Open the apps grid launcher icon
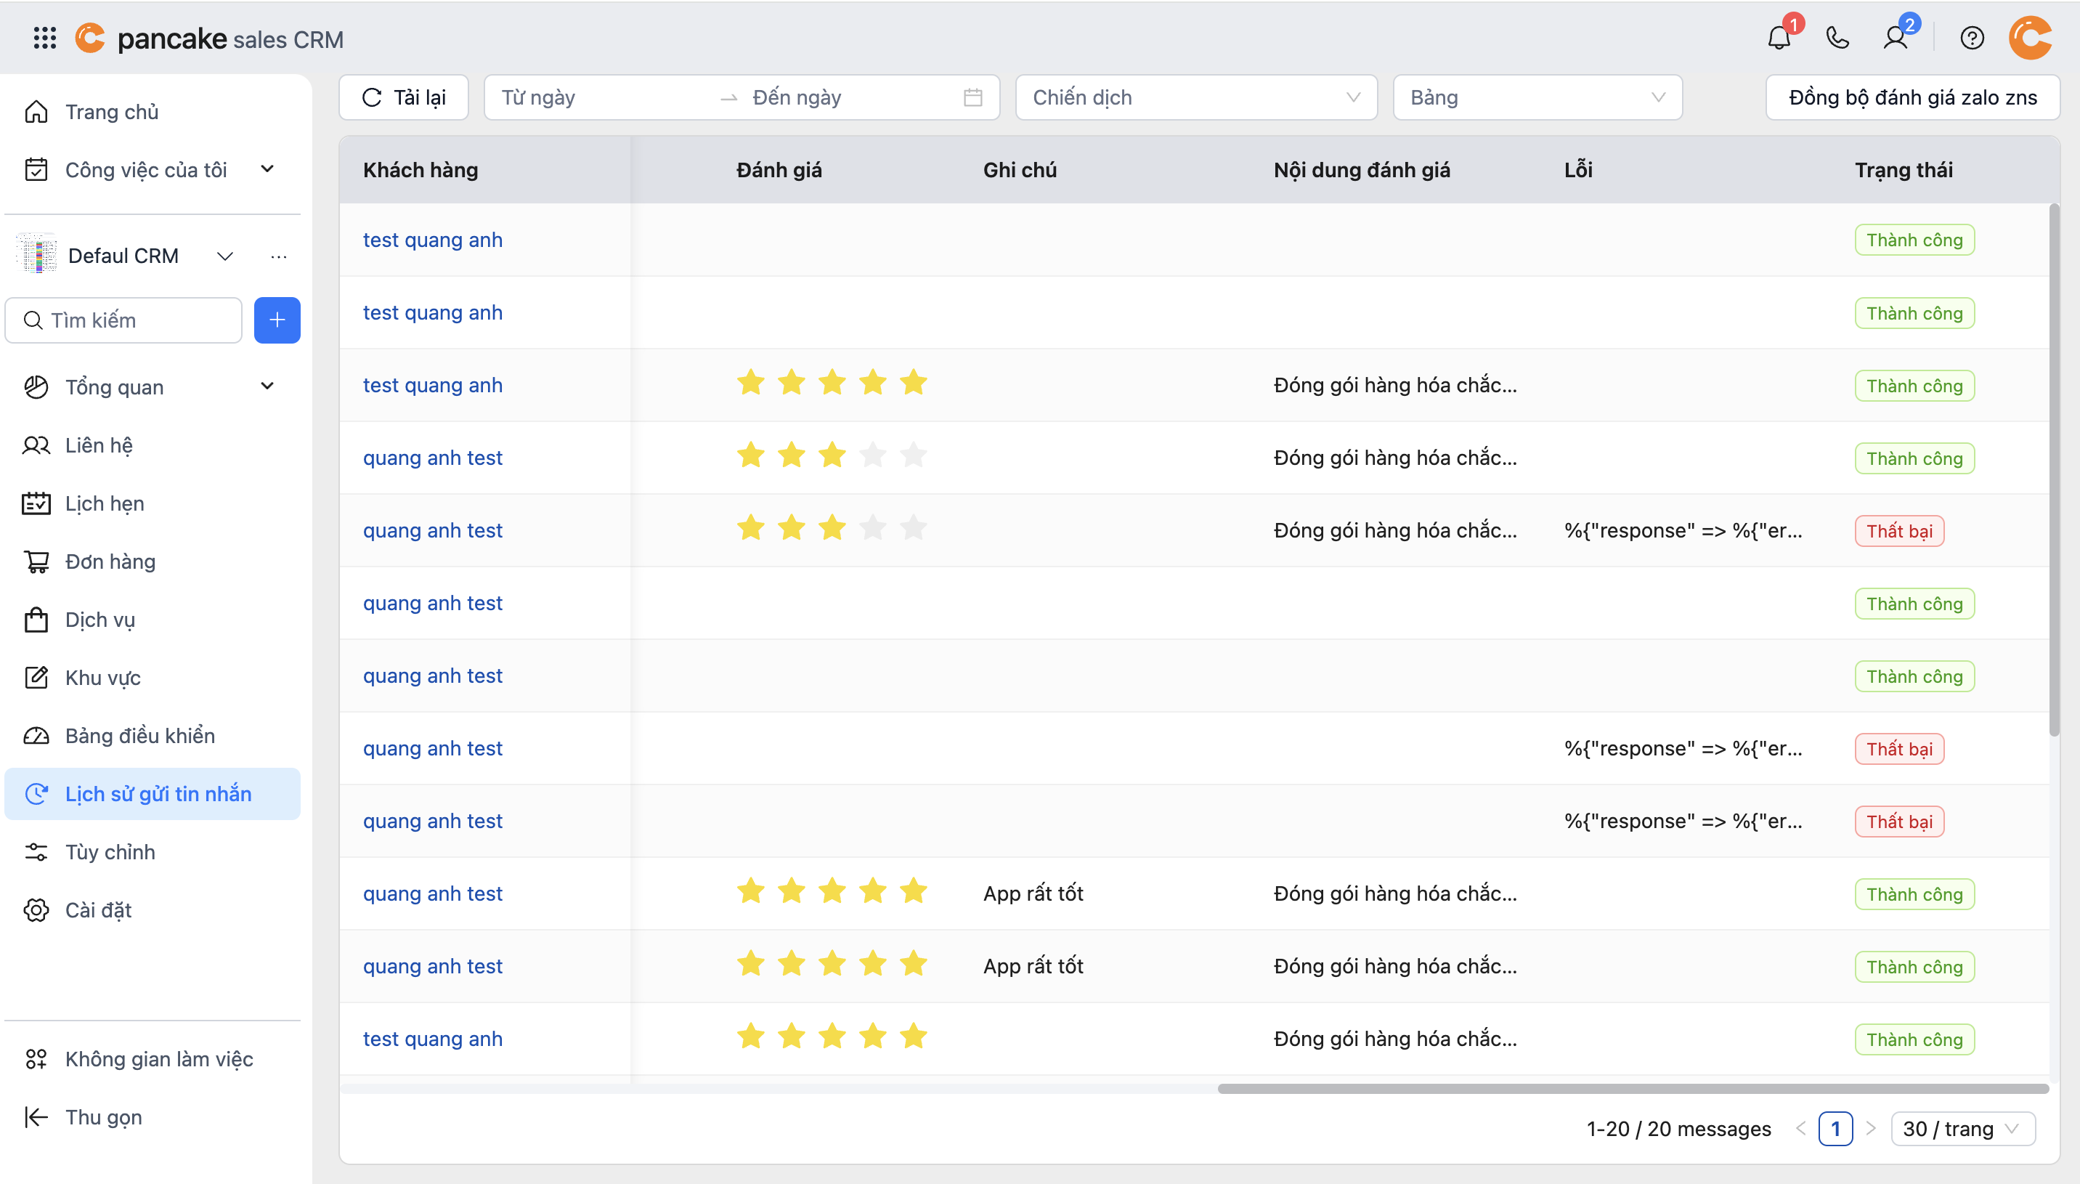The image size is (2080, 1184). 45,38
